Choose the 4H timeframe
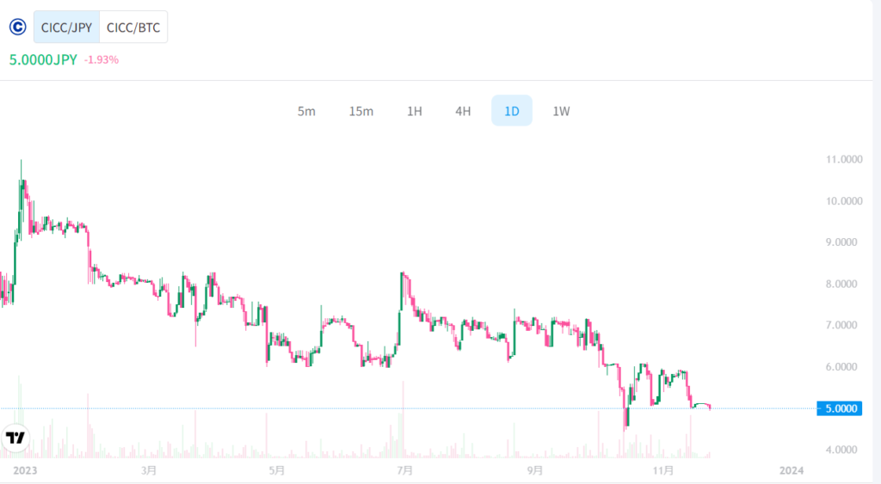This screenshot has width=881, height=484. (x=463, y=111)
